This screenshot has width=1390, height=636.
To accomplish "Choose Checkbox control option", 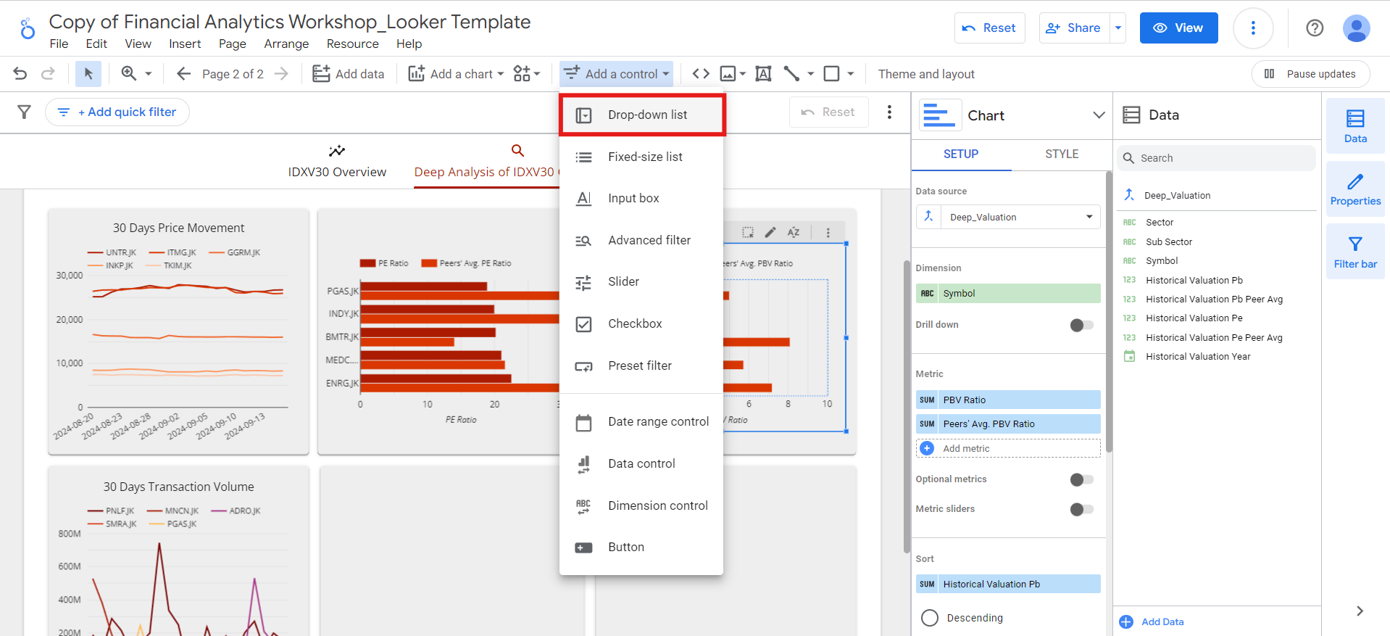I will click(641, 323).
